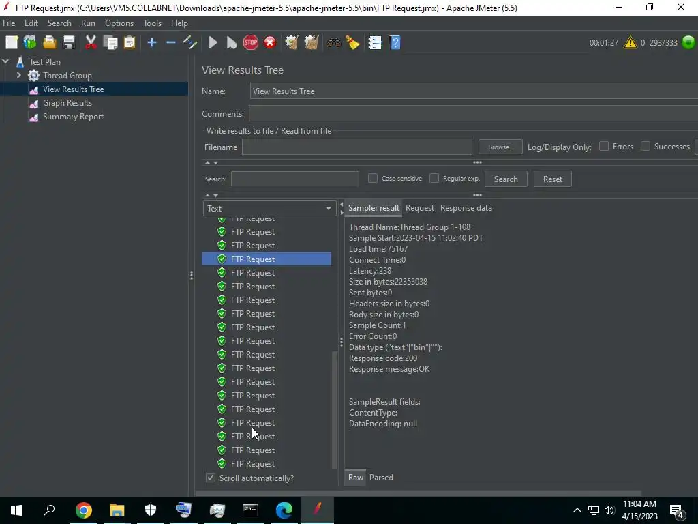Open the Help menu
Viewport: 698px width, 524px height.
coord(179,23)
